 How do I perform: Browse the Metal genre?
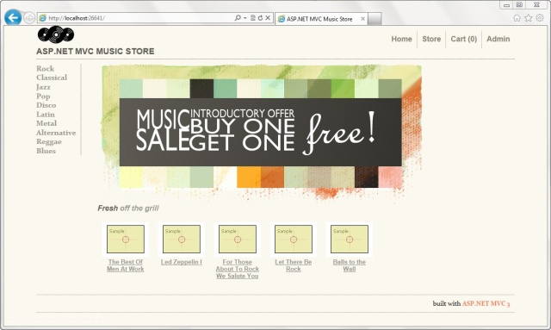[x=46, y=123]
